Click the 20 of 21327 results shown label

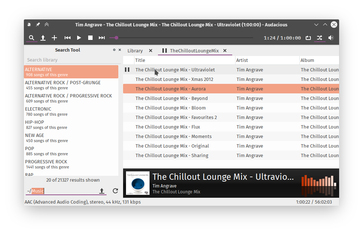point(73,180)
